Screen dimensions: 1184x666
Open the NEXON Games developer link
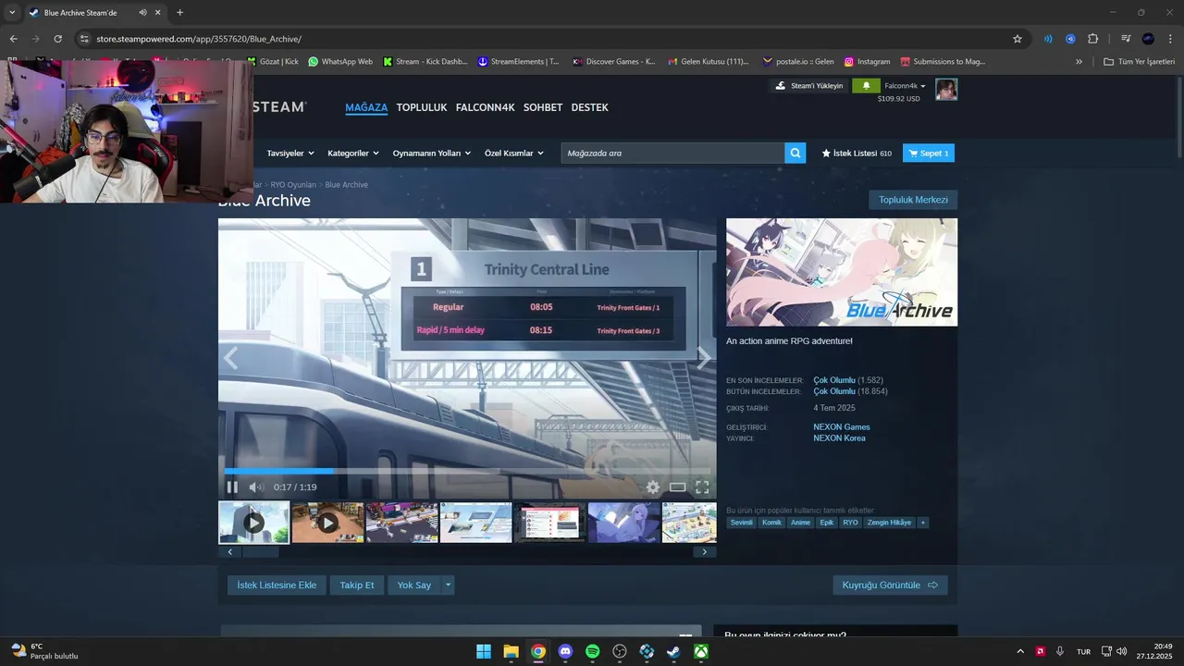click(x=842, y=427)
